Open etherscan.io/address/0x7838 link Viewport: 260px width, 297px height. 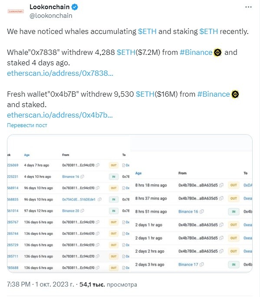click(x=60, y=73)
